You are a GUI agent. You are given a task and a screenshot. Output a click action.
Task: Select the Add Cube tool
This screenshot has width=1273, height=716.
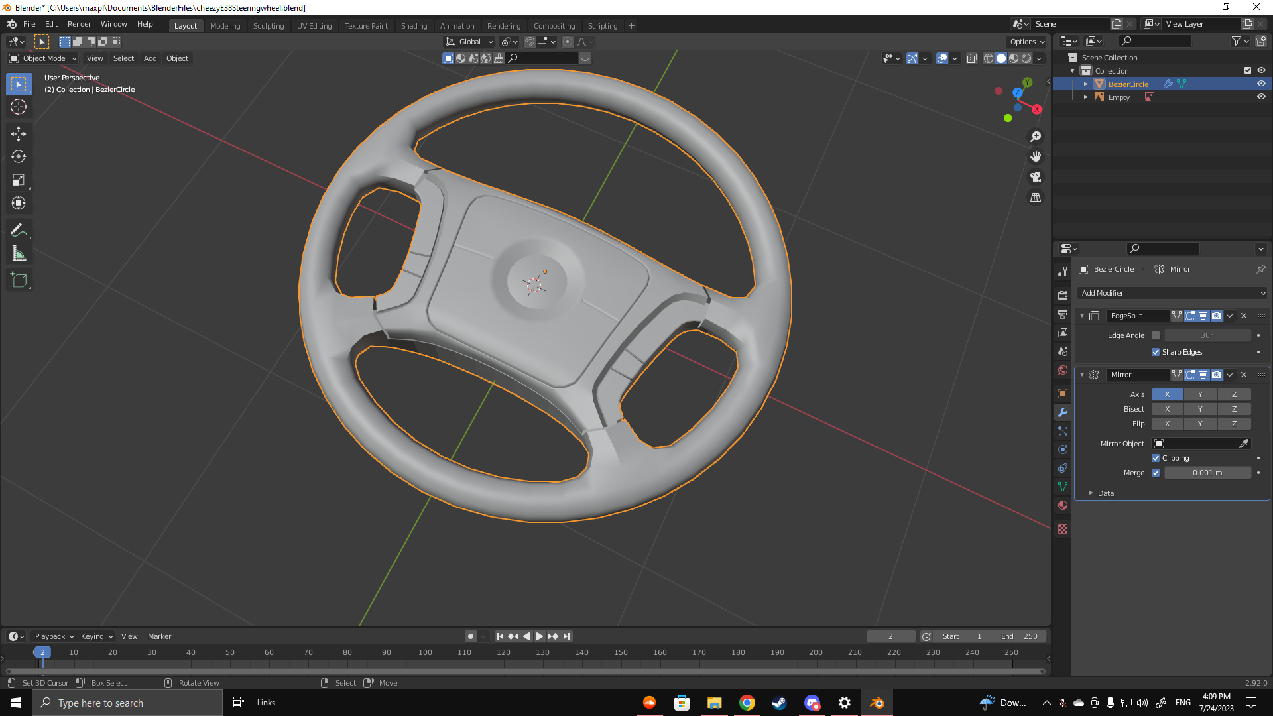pyautogui.click(x=19, y=280)
